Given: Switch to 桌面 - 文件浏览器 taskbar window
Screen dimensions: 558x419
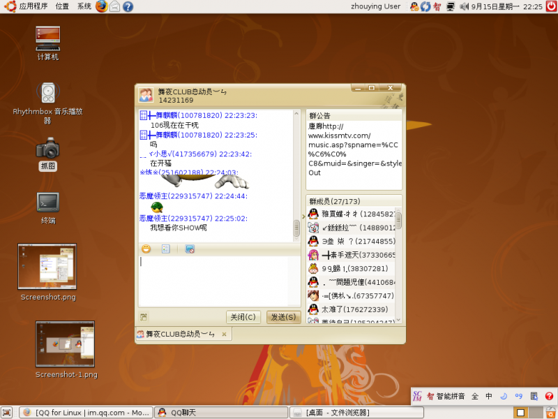Looking at the screenshot, I should 356,413.
